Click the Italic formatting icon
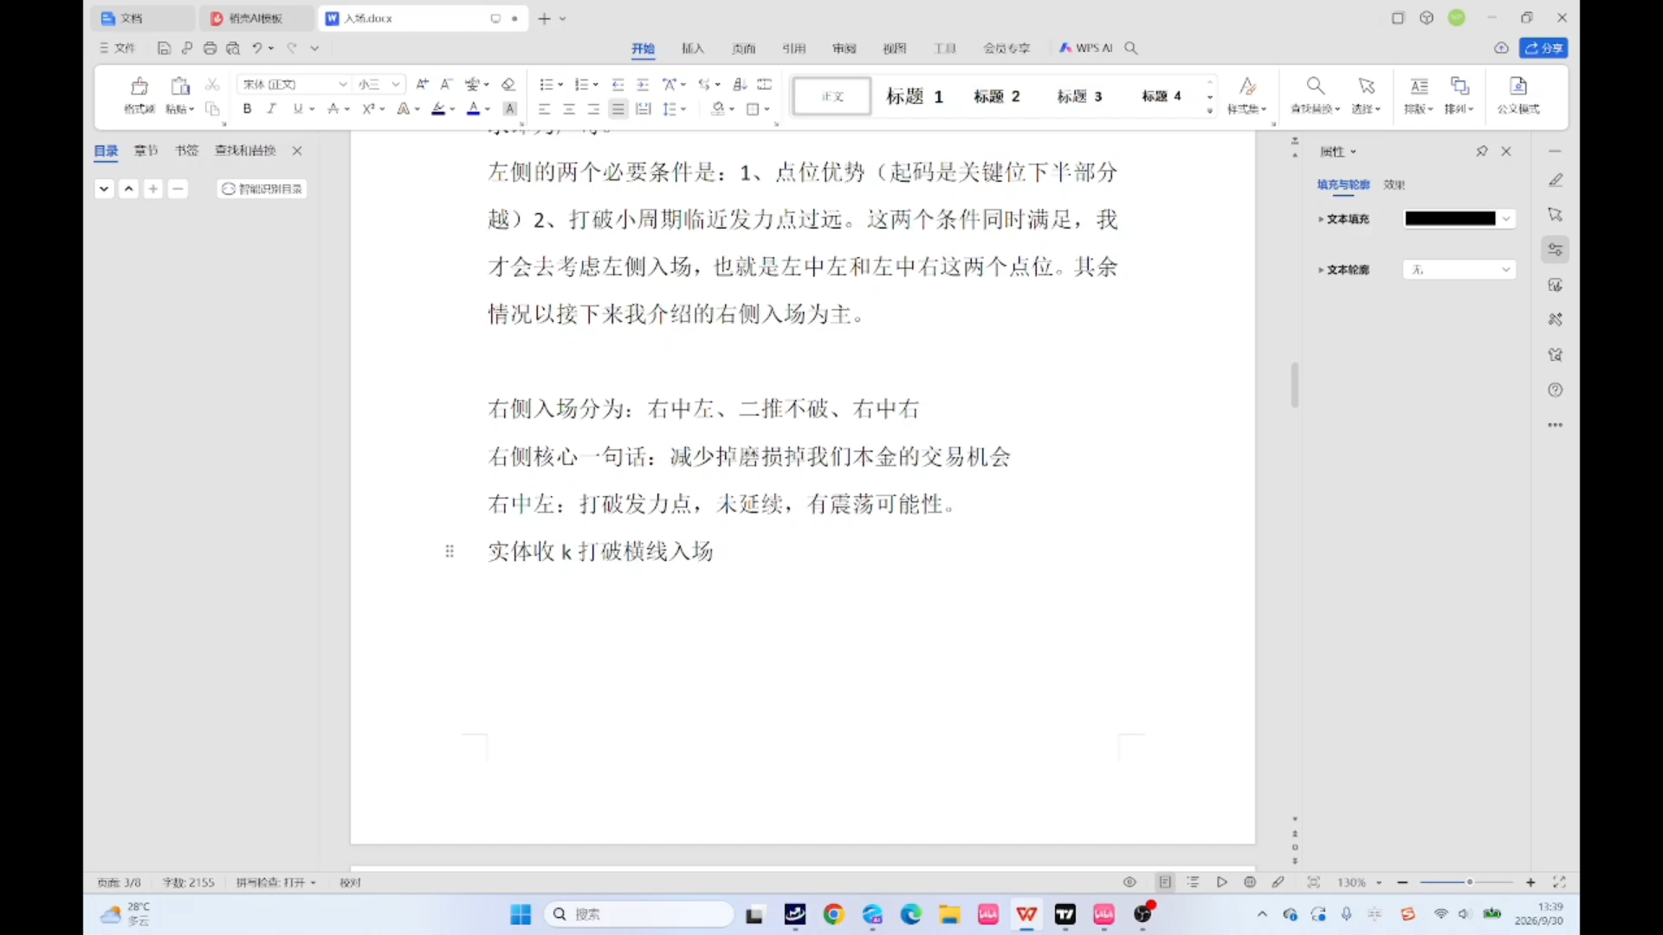The width and height of the screenshot is (1663, 935). pyautogui.click(x=271, y=109)
